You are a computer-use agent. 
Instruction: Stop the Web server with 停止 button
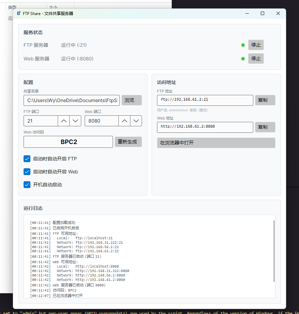pyautogui.click(x=256, y=59)
